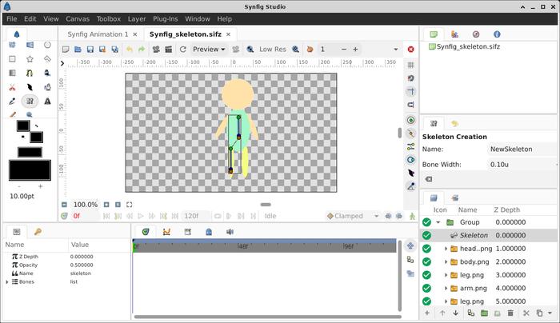Select the Zoom magnifier tool in toolbox
560x323 pixels.
pyautogui.click(x=30, y=114)
